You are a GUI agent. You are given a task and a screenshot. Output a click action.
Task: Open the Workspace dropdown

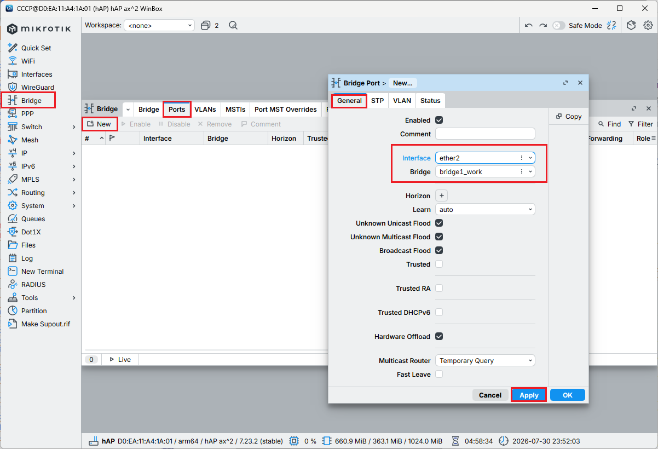point(159,25)
